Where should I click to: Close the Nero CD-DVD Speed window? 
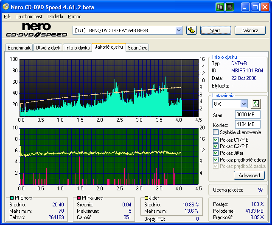[265, 7]
